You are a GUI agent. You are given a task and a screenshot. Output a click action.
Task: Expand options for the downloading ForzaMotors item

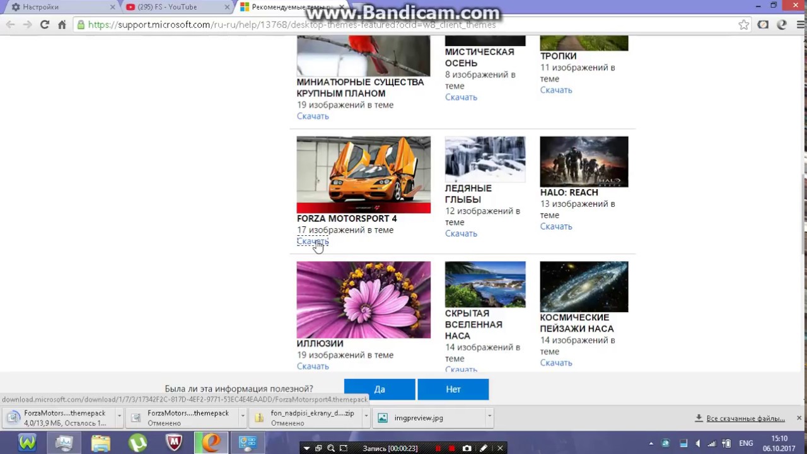click(119, 416)
